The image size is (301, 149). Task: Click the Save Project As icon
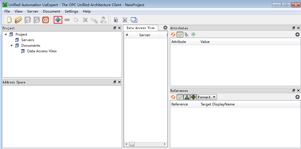(36, 20)
